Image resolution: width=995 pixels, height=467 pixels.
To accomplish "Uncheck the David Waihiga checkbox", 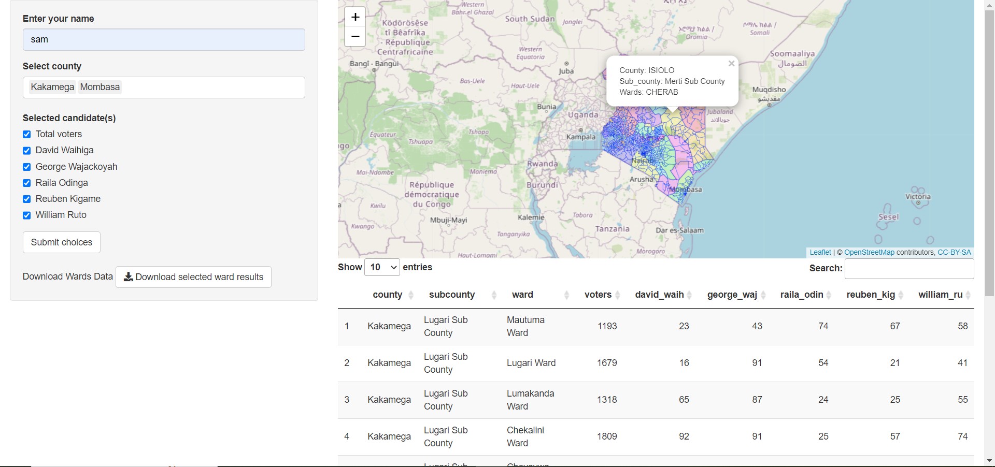I will click(x=27, y=151).
